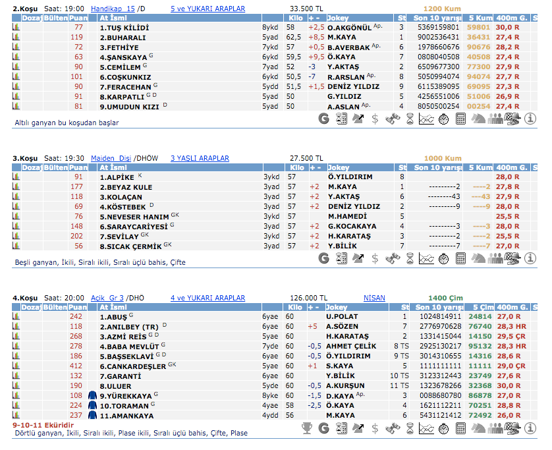Open stats chart icon for CANKARDEŞLER row
The image size is (552, 450).
[16, 366]
